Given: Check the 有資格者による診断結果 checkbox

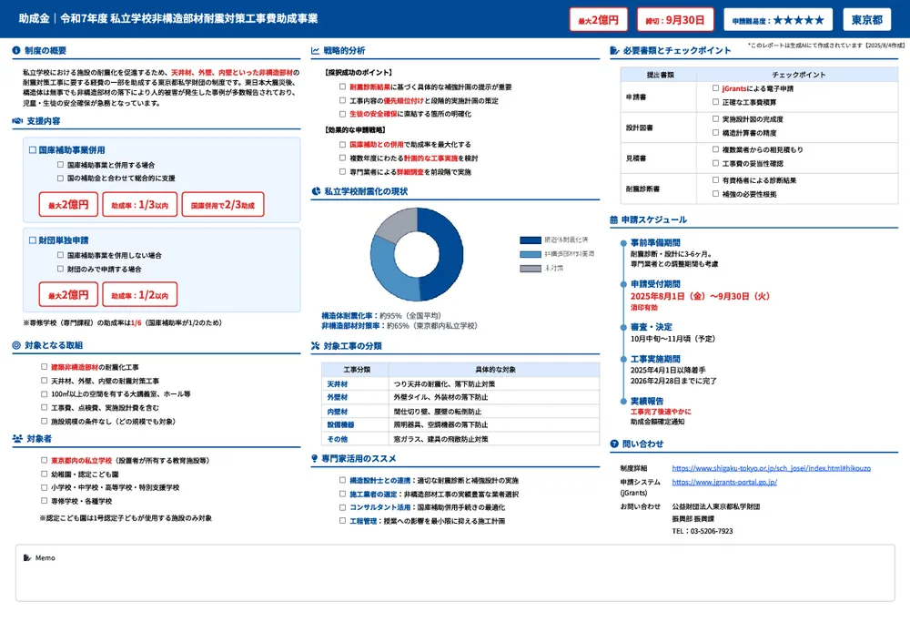Looking at the screenshot, I should click(715, 180).
